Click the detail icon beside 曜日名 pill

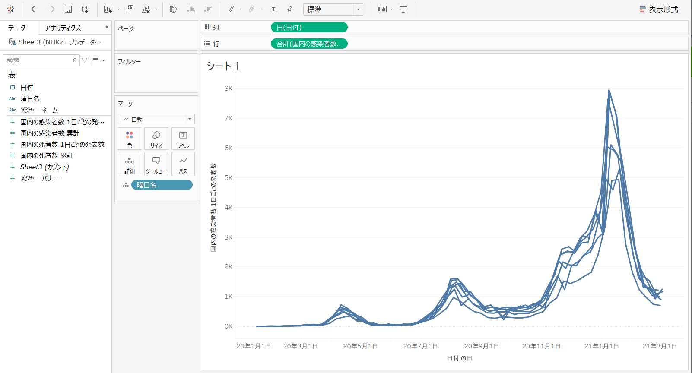pos(125,185)
